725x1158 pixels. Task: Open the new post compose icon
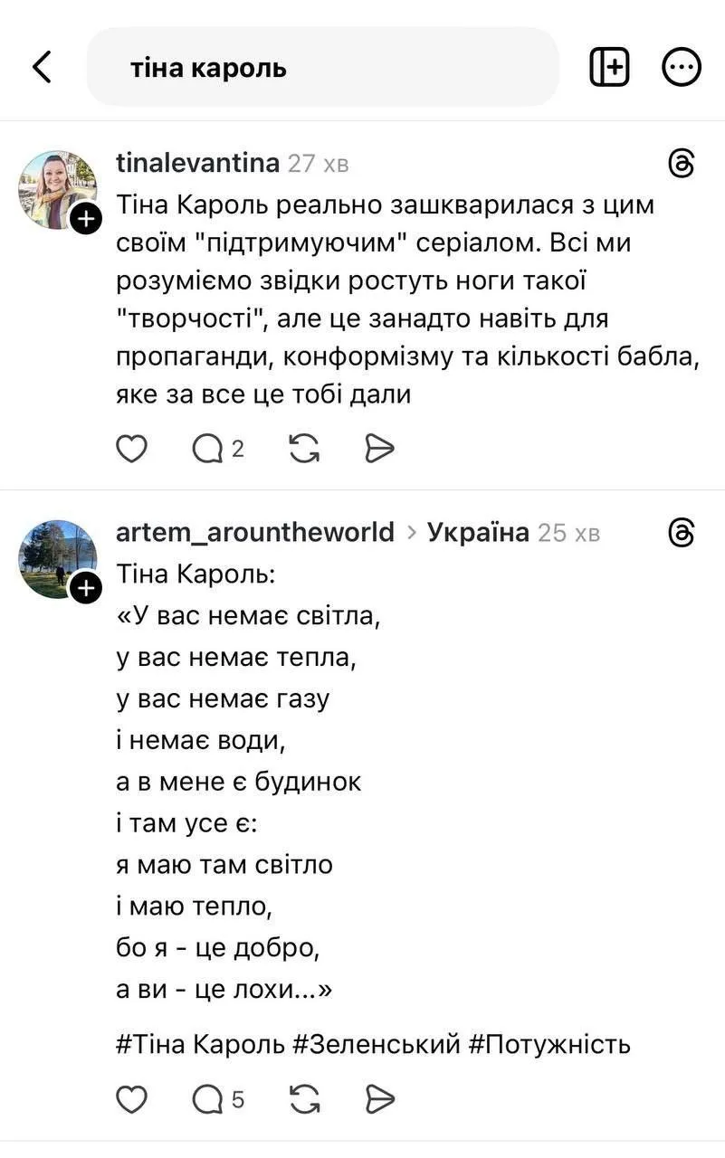(609, 67)
